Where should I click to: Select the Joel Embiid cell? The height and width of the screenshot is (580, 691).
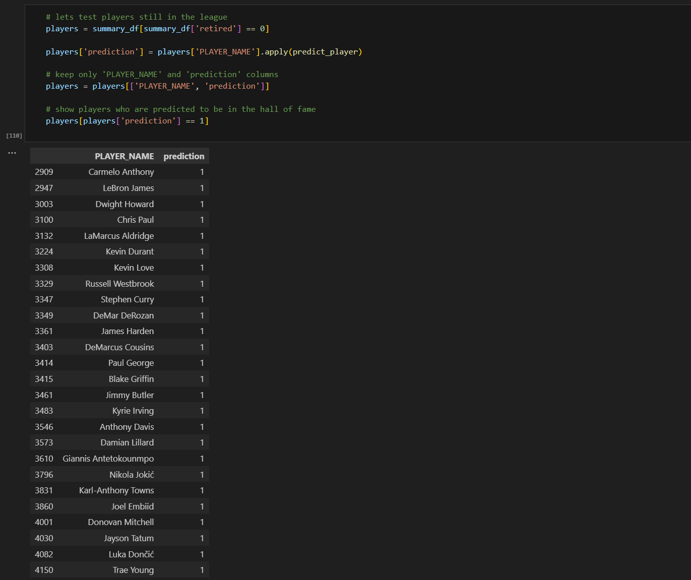tap(133, 506)
